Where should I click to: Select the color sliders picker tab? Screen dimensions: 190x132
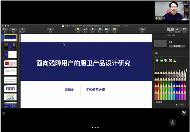(161, 61)
